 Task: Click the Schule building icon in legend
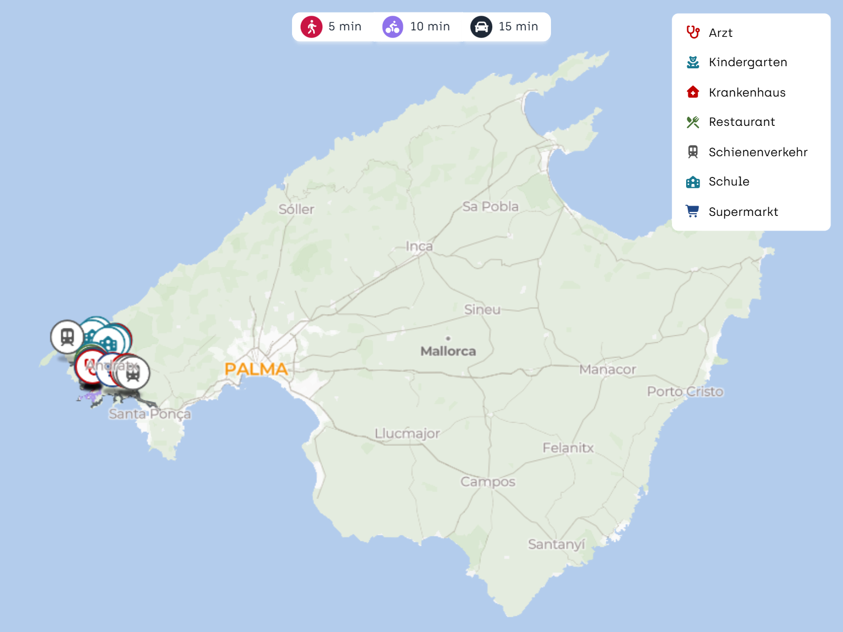point(693,182)
